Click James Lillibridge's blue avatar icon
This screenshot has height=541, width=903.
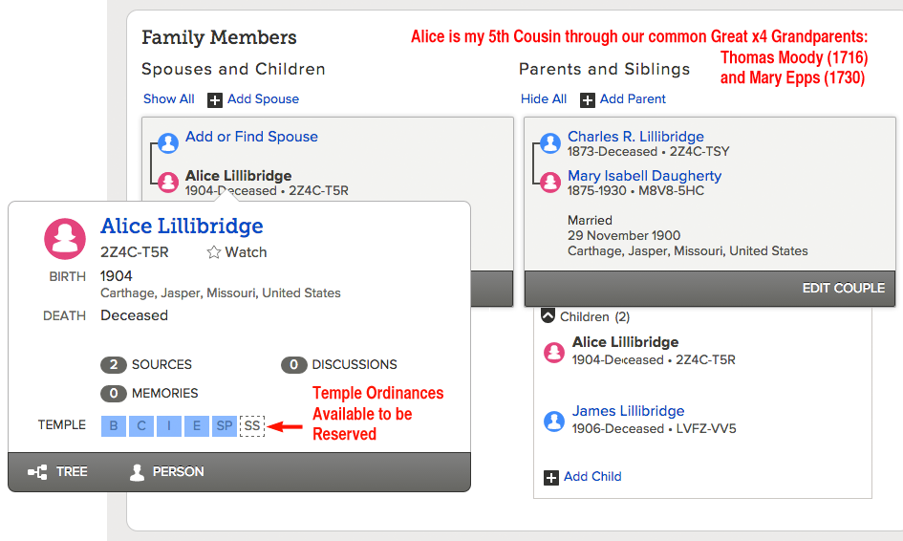tap(554, 422)
